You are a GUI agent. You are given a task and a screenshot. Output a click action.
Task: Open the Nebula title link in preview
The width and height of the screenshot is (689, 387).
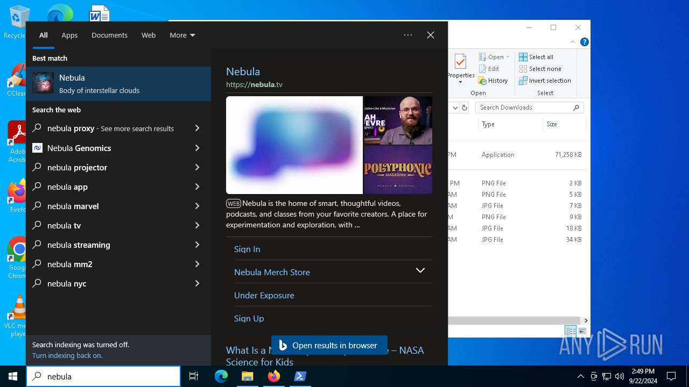pyautogui.click(x=243, y=71)
